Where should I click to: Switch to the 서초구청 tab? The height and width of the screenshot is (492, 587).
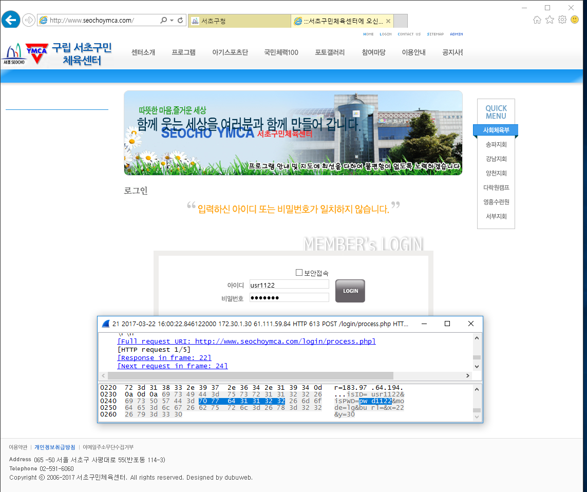(240, 21)
